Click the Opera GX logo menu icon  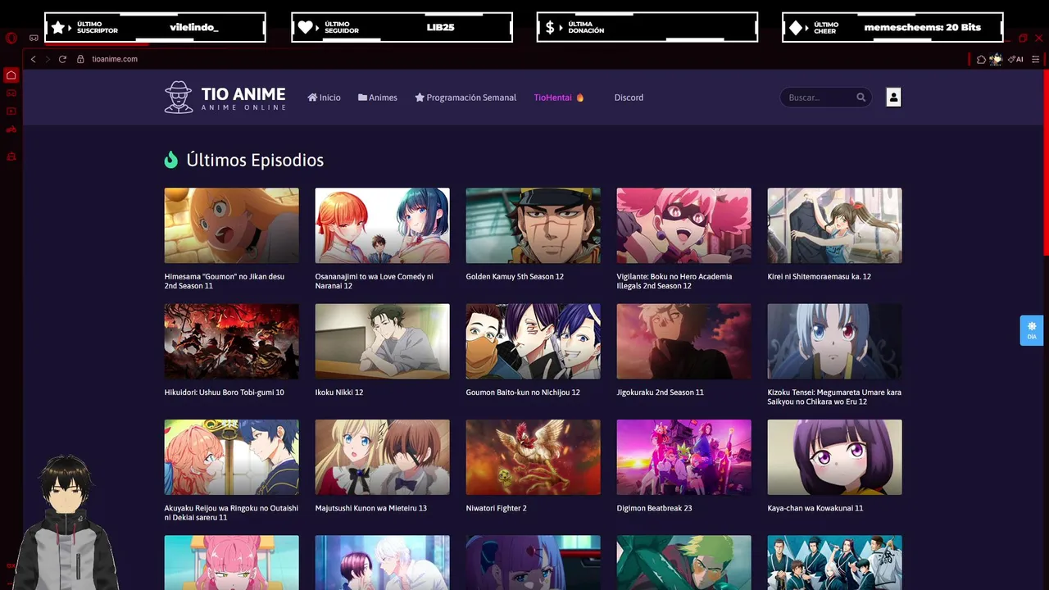pyautogui.click(x=11, y=38)
